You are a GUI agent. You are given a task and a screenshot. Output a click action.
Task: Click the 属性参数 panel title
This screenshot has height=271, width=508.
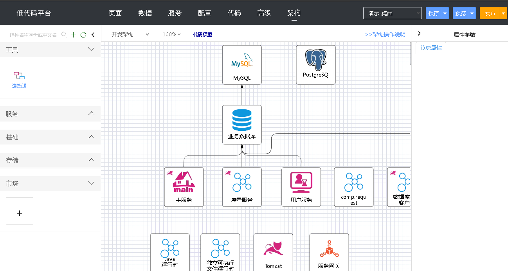pos(465,35)
